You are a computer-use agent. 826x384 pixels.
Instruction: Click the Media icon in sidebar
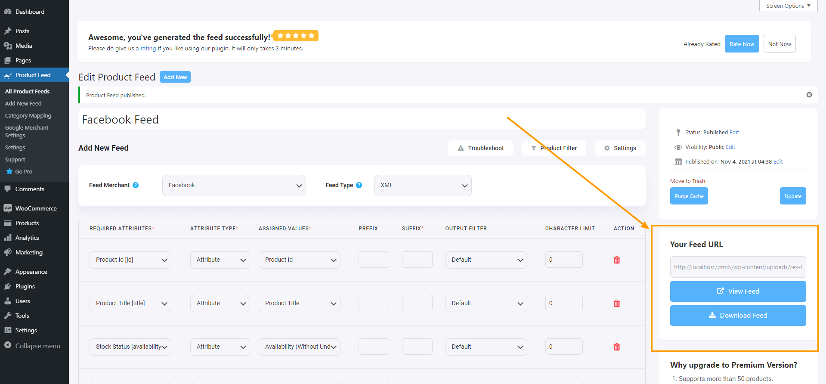tap(8, 46)
